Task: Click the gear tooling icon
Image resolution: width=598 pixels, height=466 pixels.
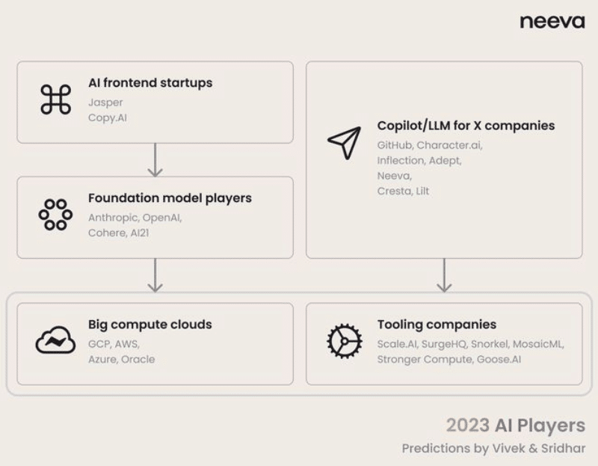Action: [344, 342]
